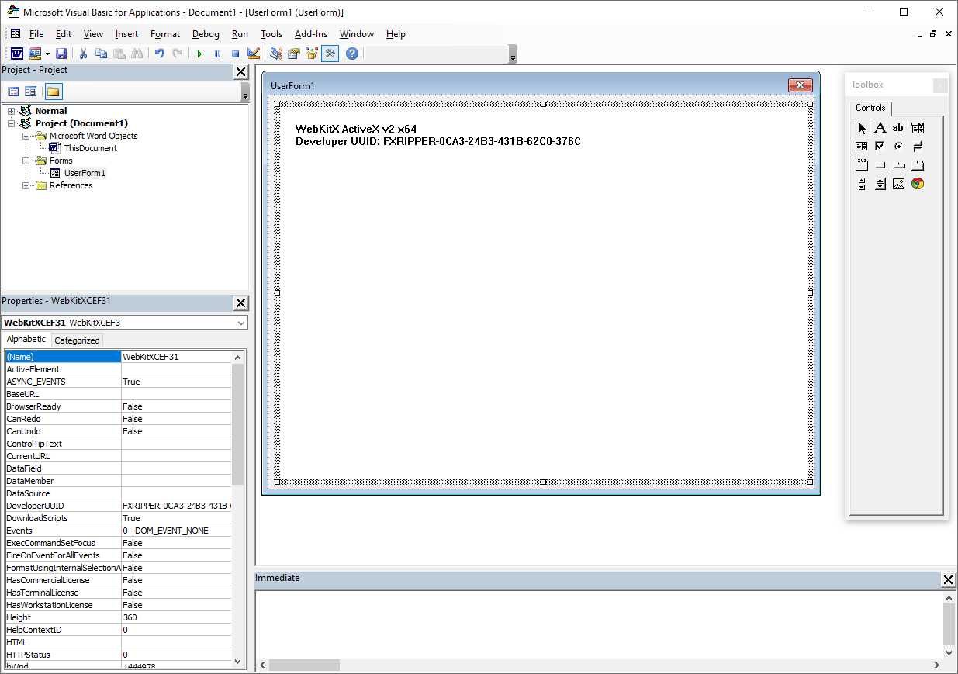Collapse the Forms folder
Viewport: 958px width, 674px height.
tap(26, 161)
